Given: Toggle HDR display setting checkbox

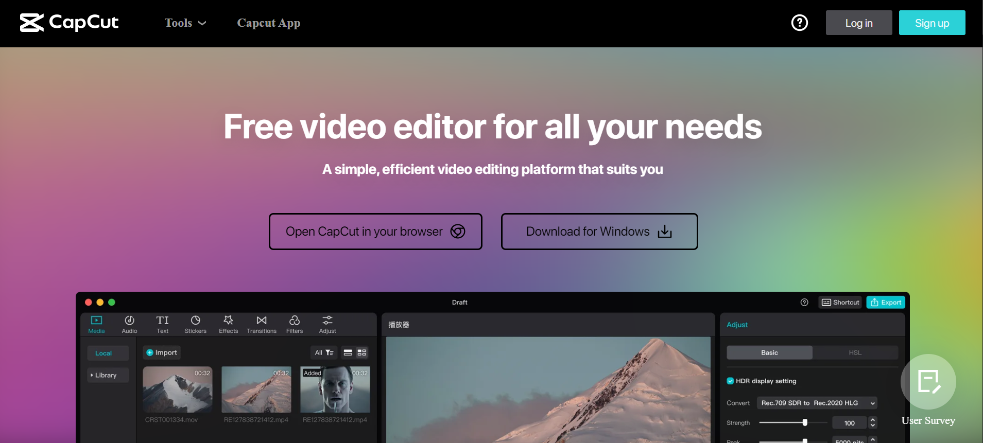Looking at the screenshot, I should (x=730, y=381).
